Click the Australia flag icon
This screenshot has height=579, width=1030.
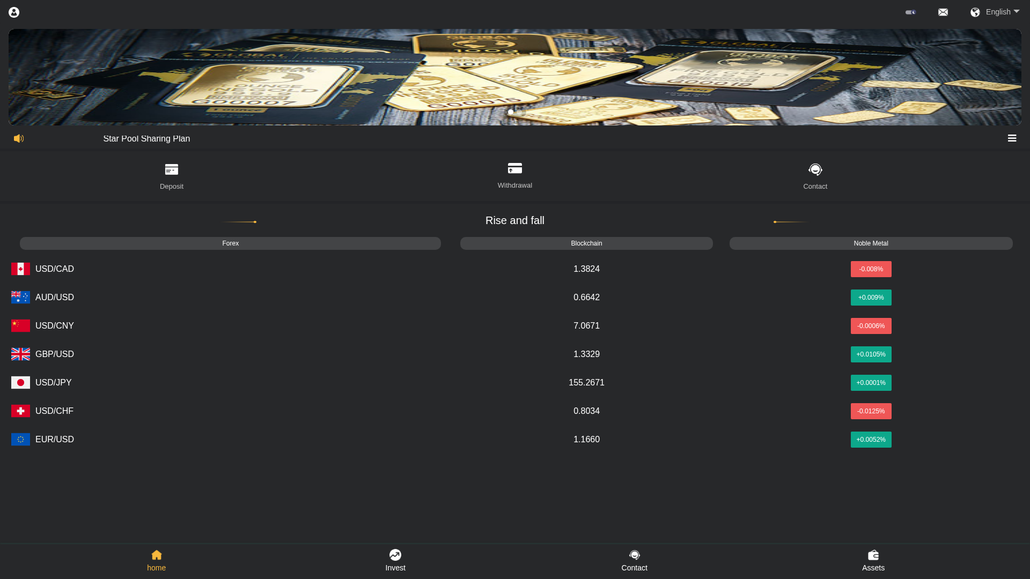[20, 298]
